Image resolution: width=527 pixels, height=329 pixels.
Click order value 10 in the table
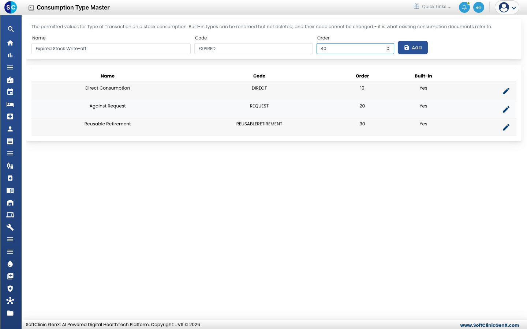[362, 88]
